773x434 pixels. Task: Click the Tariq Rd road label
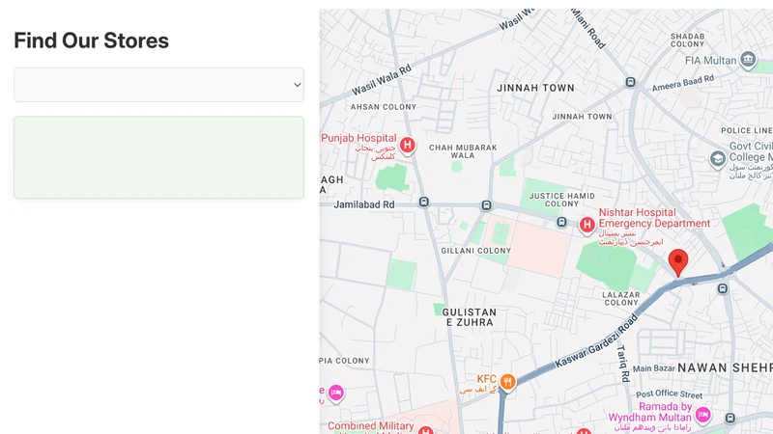point(623,364)
